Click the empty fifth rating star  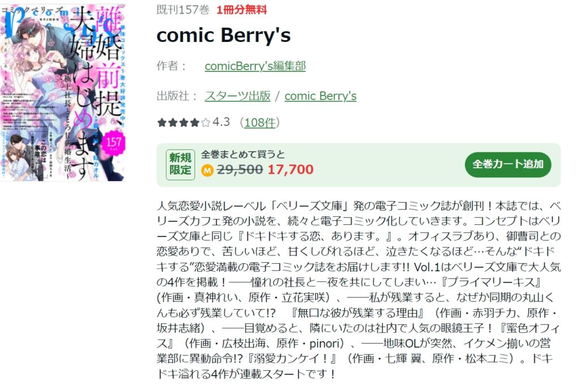click(206, 122)
